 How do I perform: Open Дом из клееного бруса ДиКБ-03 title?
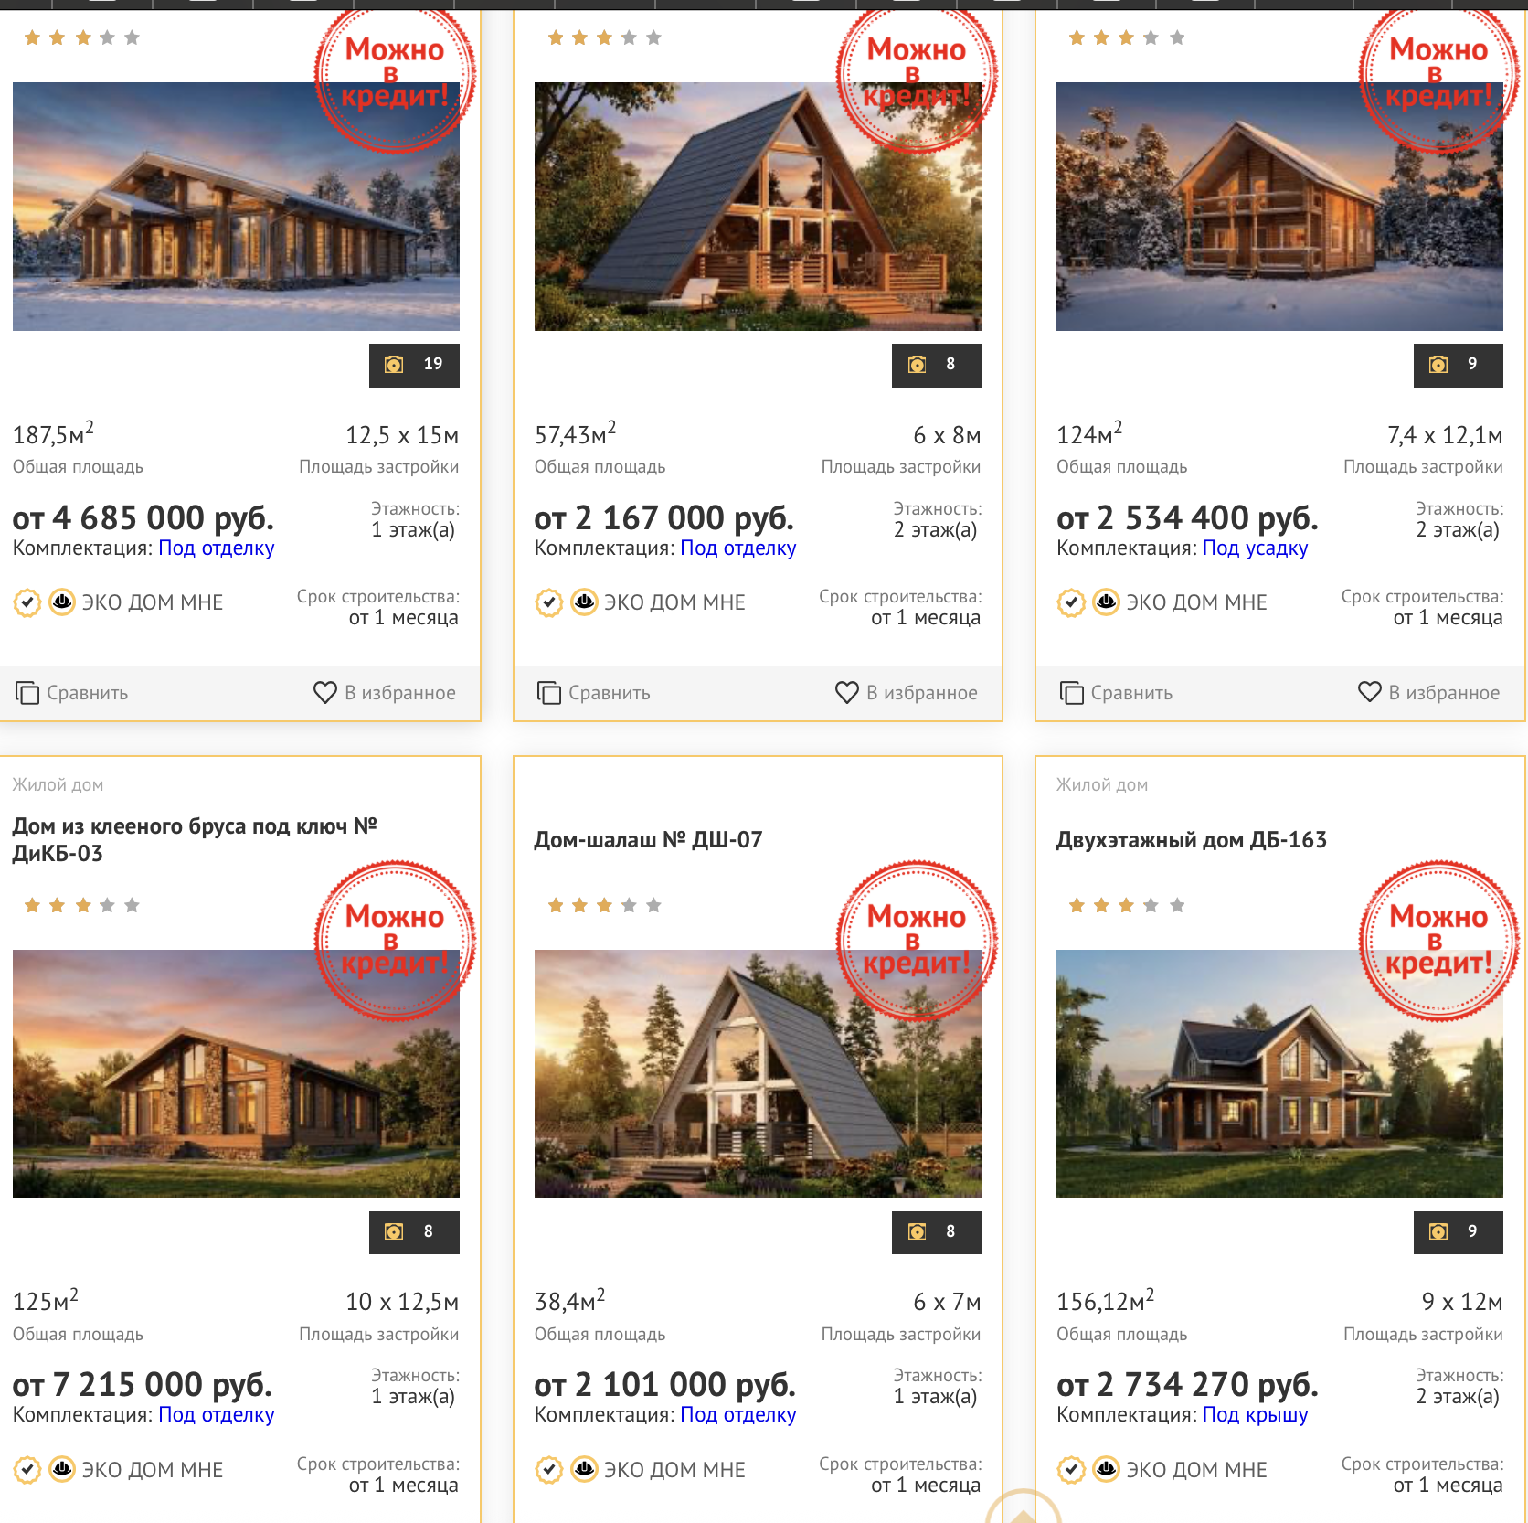point(195,839)
